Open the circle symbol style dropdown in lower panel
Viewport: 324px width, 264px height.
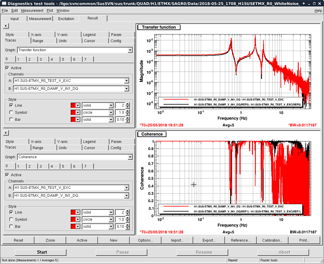coord(111,220)
